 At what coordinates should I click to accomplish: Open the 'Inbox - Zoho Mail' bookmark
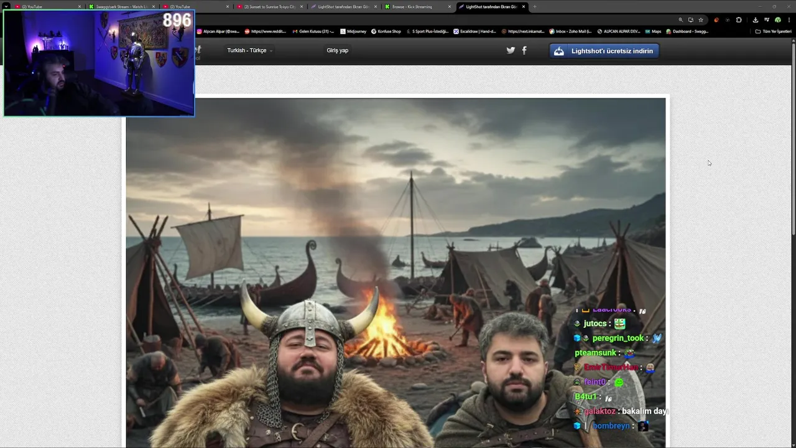(x=570, y=31)
